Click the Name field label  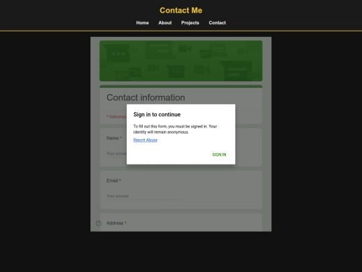click(113, 138)
